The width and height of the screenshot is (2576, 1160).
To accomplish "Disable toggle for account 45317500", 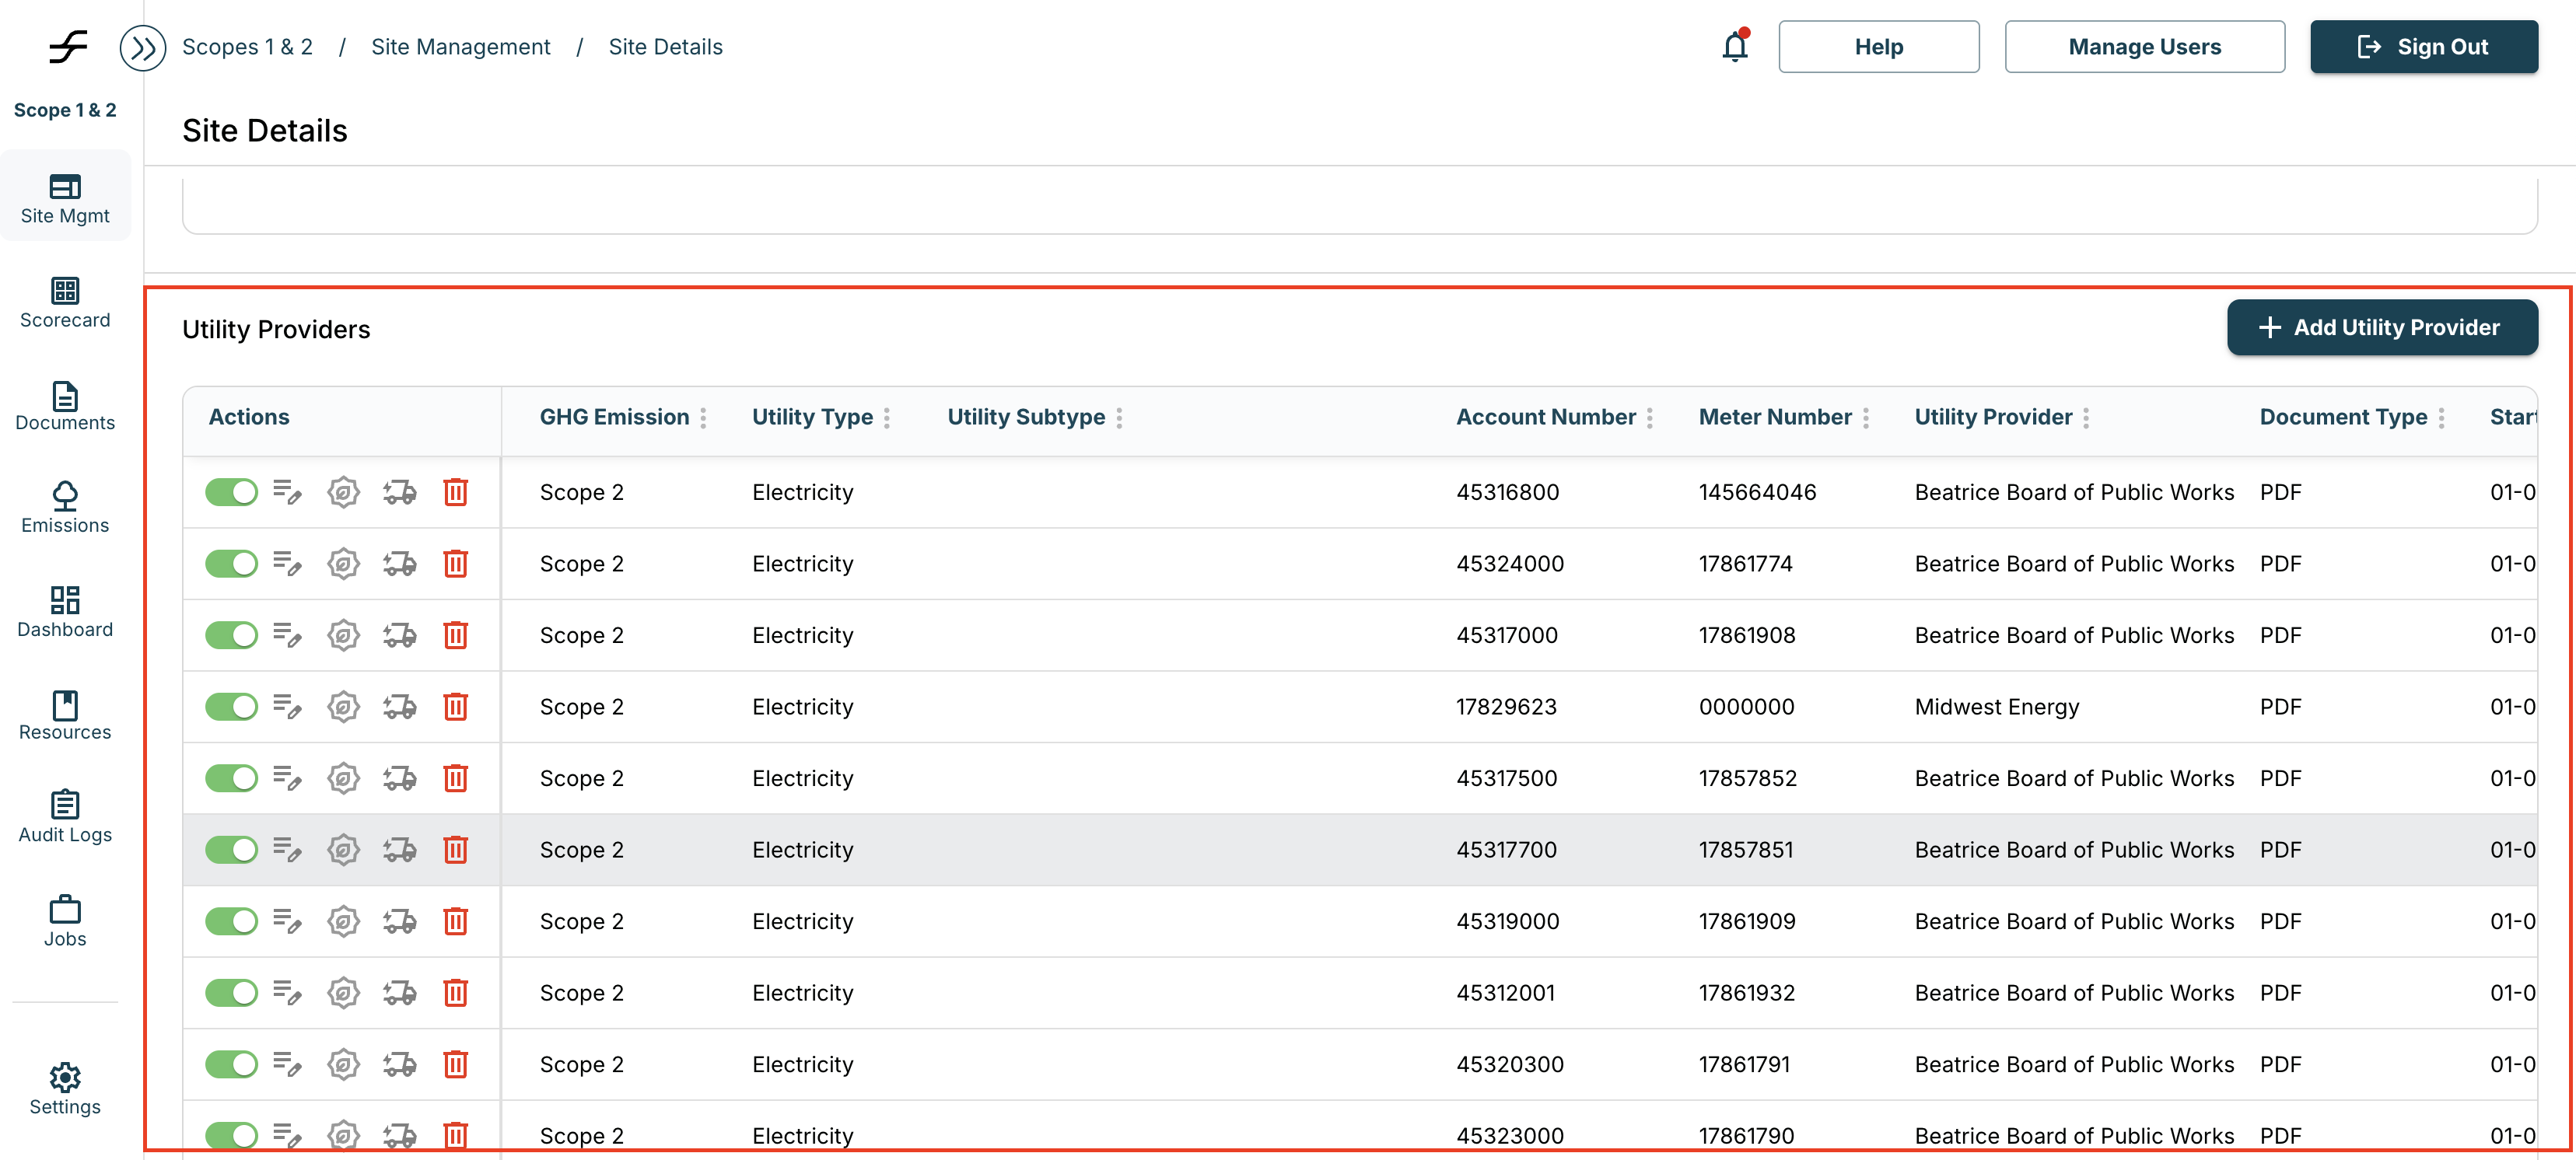I will point(231,778).
